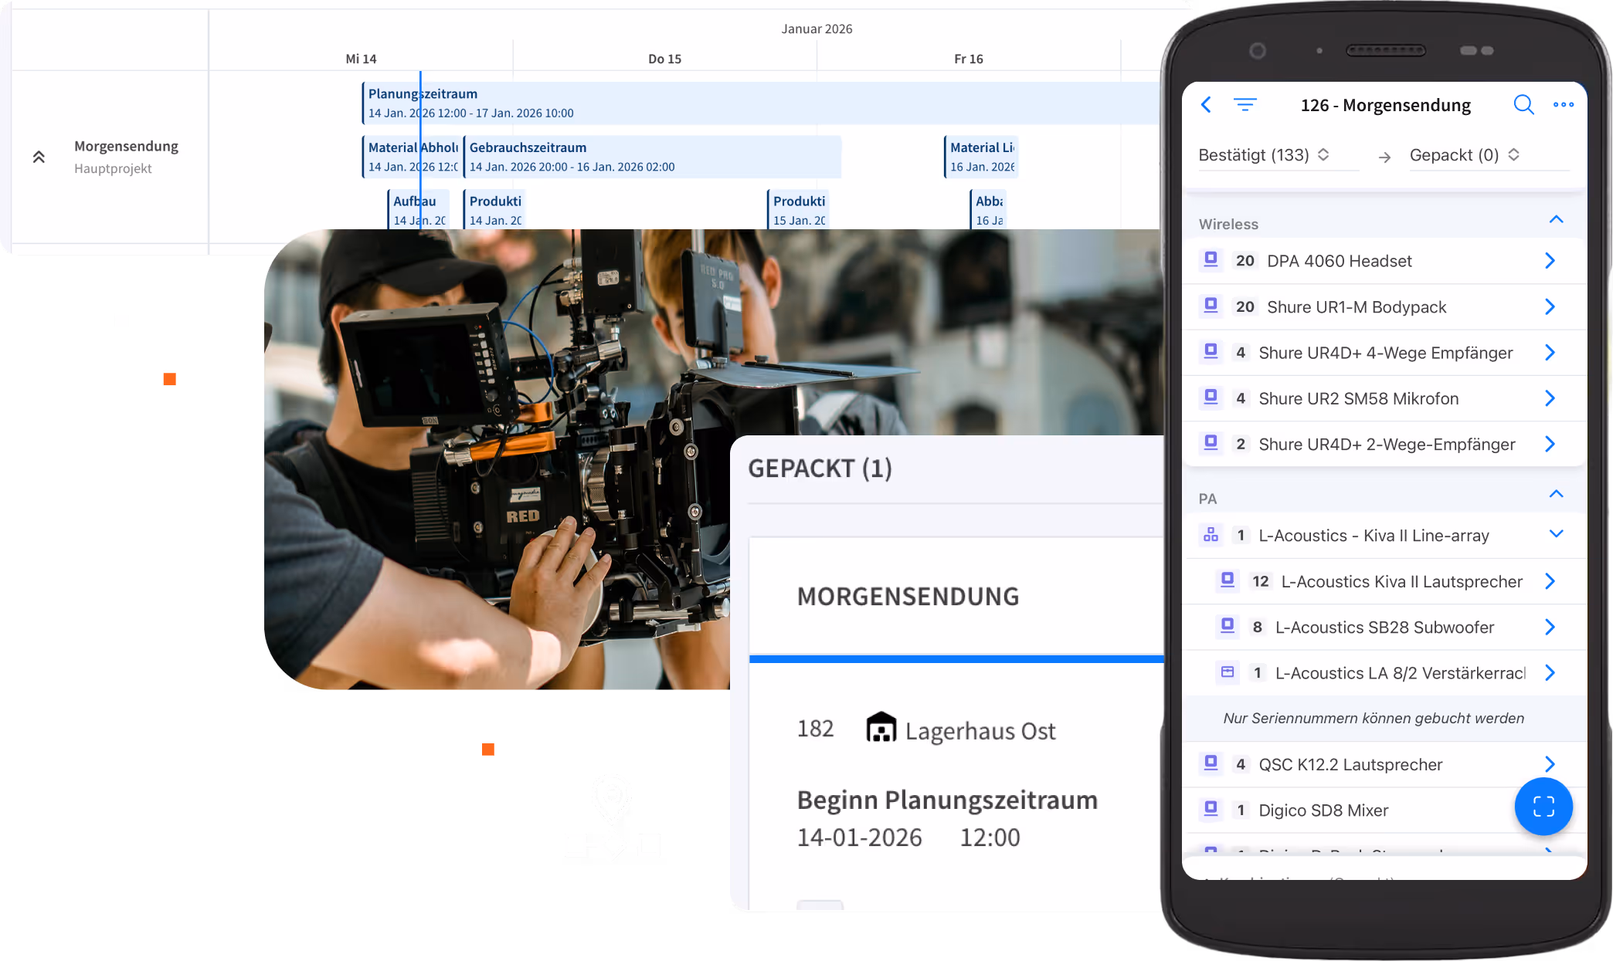Image resolution: width=1613 pixels, height=961 pixels.
Task: Tap the search magnifier icon
Action: point(1523,105)
